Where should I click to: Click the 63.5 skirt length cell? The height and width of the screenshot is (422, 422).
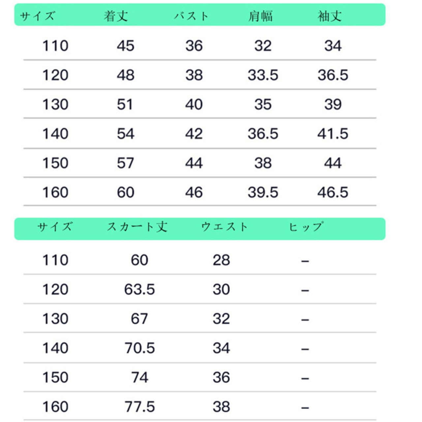pos(139,289)
